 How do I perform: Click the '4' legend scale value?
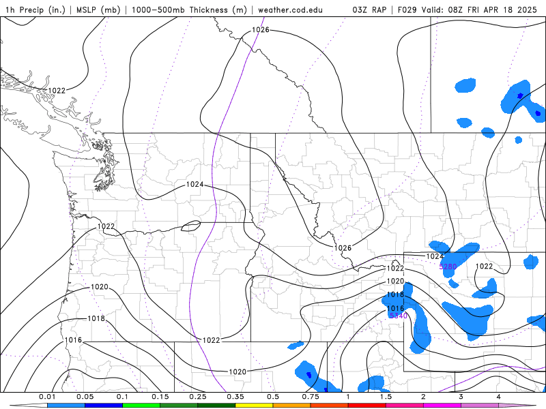tap(499, 397)
